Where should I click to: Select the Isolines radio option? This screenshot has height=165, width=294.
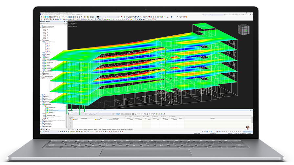point(44,114)
